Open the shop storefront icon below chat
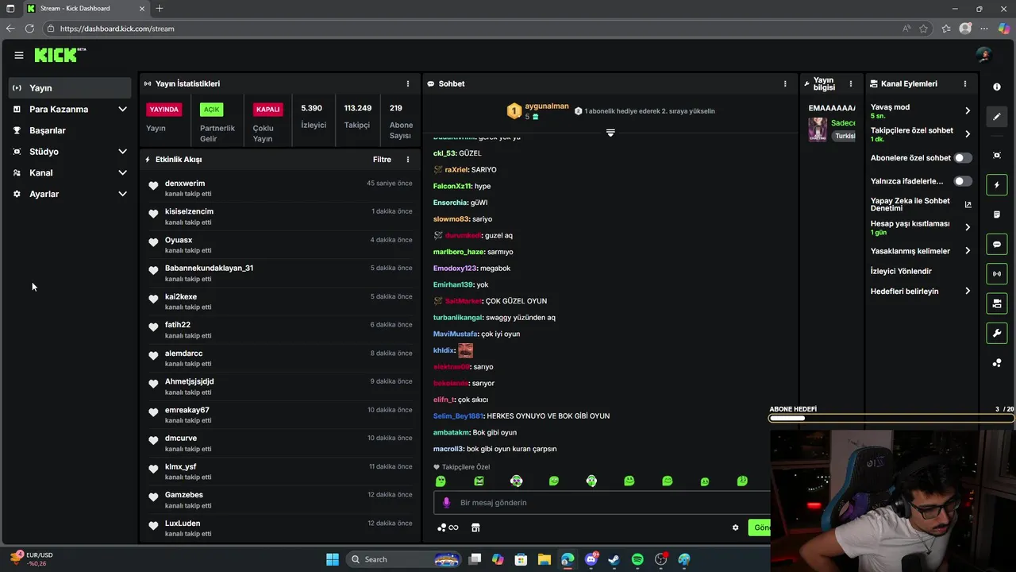The image size is (1016, 572). point(475,528)
